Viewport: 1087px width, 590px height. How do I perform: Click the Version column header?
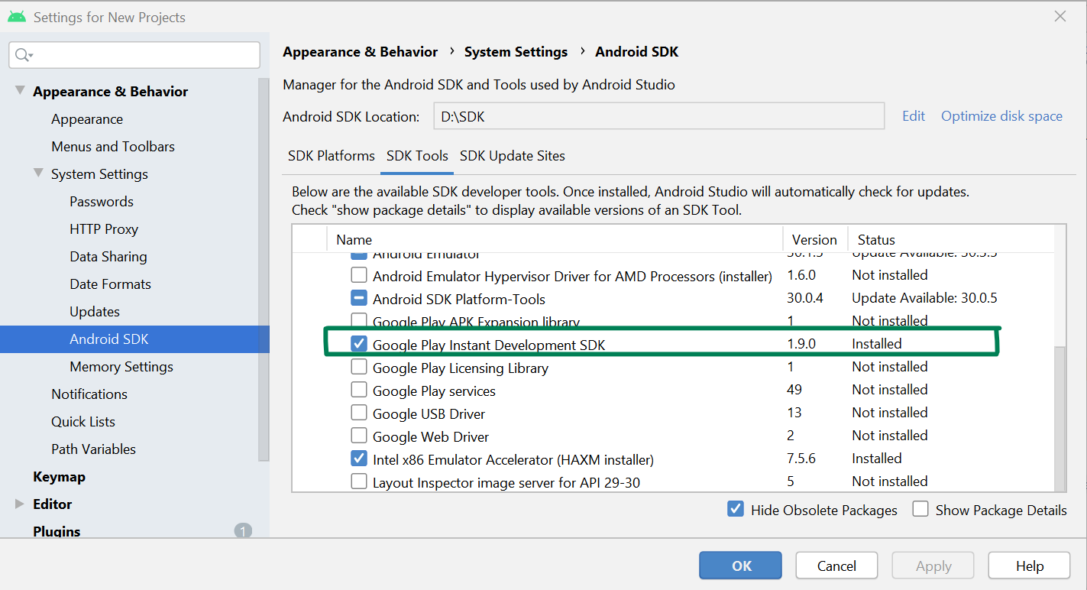coord(814,239)
